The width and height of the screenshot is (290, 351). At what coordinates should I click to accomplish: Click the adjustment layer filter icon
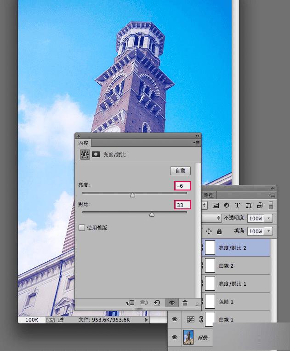point(227,205)
